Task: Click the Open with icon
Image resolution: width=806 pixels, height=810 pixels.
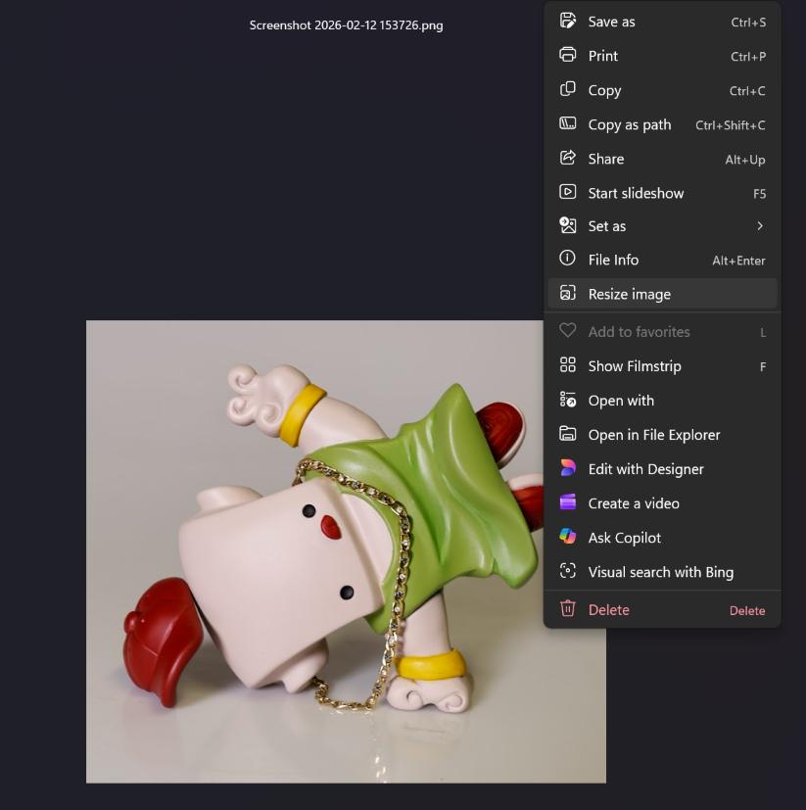Action: [x=567, y=400]
